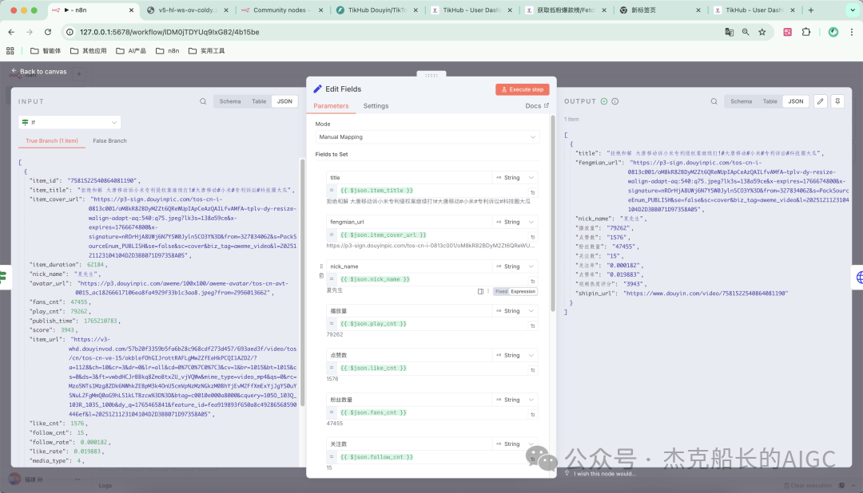Open the 智能体 bookmarks folder
The width and height of the screenshot is (863, 493).
(46, 50)
